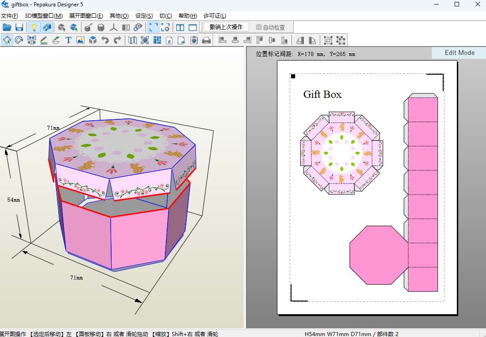Viewport: 486px width, 337px height.
Task: Select the blue cube pointer tool
Action: [74, 27]
